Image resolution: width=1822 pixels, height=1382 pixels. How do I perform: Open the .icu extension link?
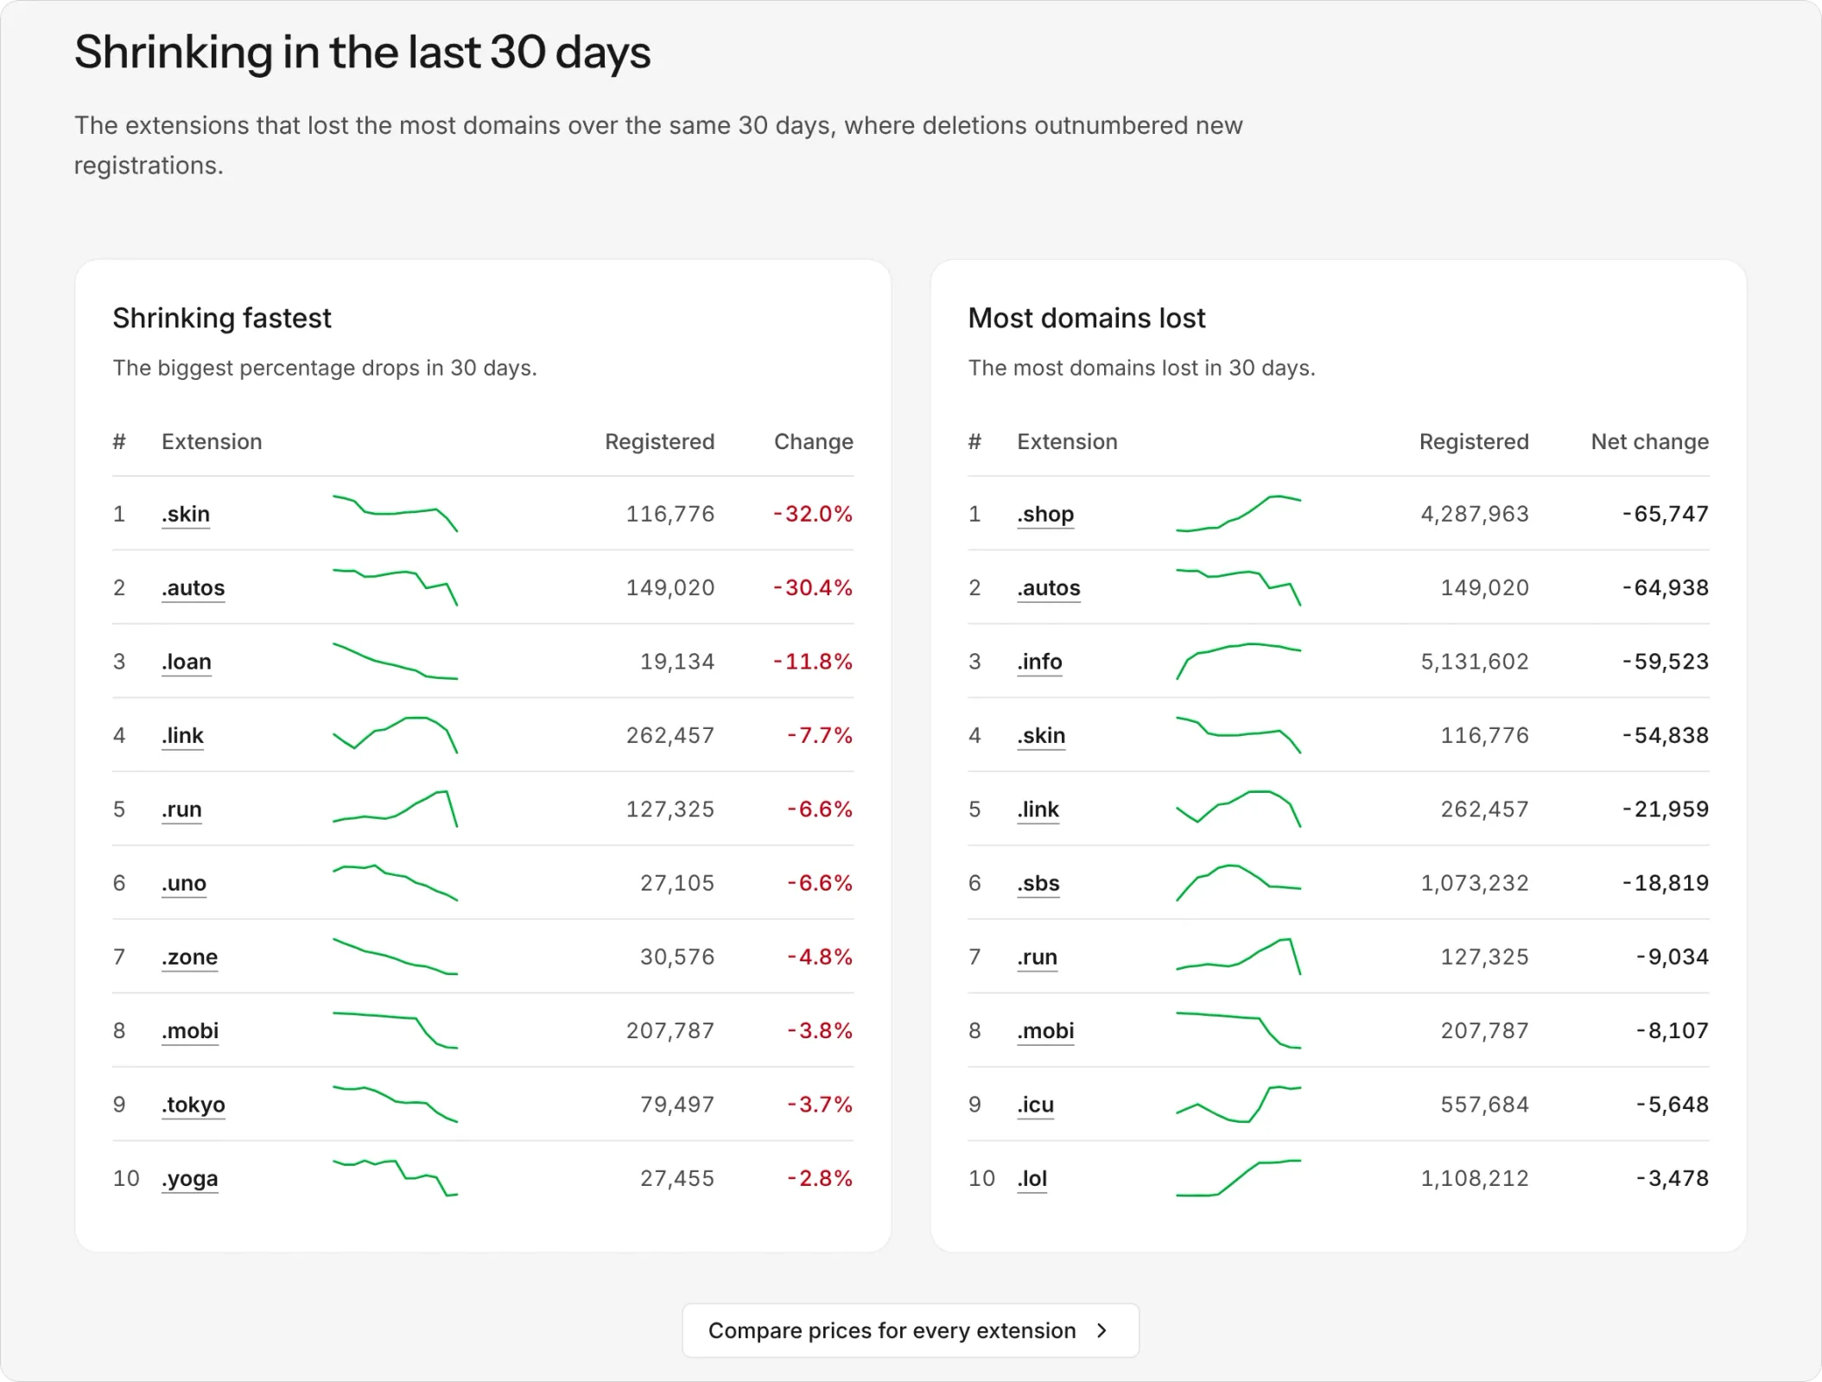[1035, 1105]
